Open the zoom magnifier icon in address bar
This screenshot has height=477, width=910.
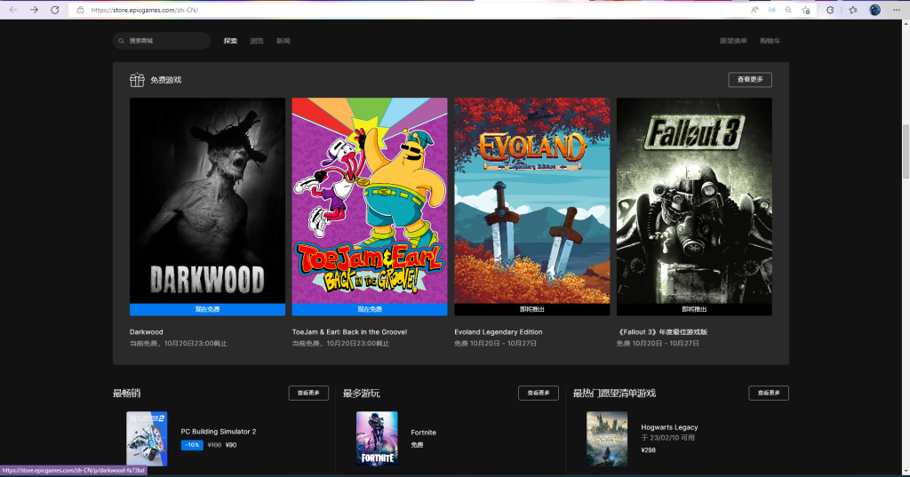pos(789,10)
